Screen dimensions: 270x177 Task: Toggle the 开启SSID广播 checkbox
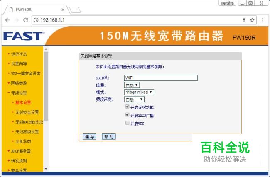point(127,115)
